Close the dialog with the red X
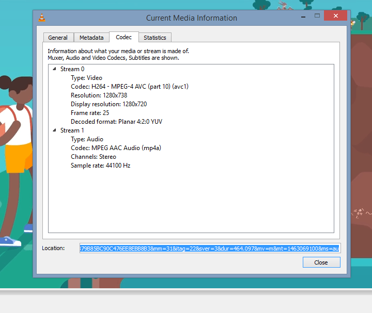 [336, 16]
